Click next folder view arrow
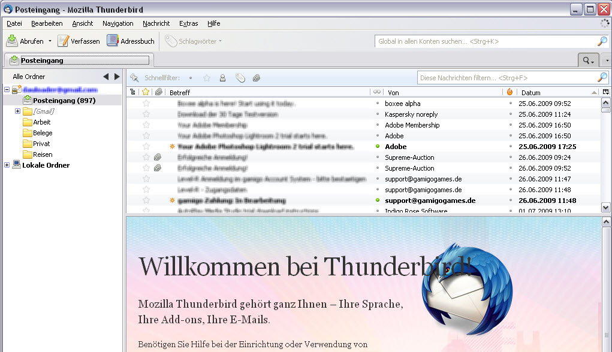 (x=117, y=77)
